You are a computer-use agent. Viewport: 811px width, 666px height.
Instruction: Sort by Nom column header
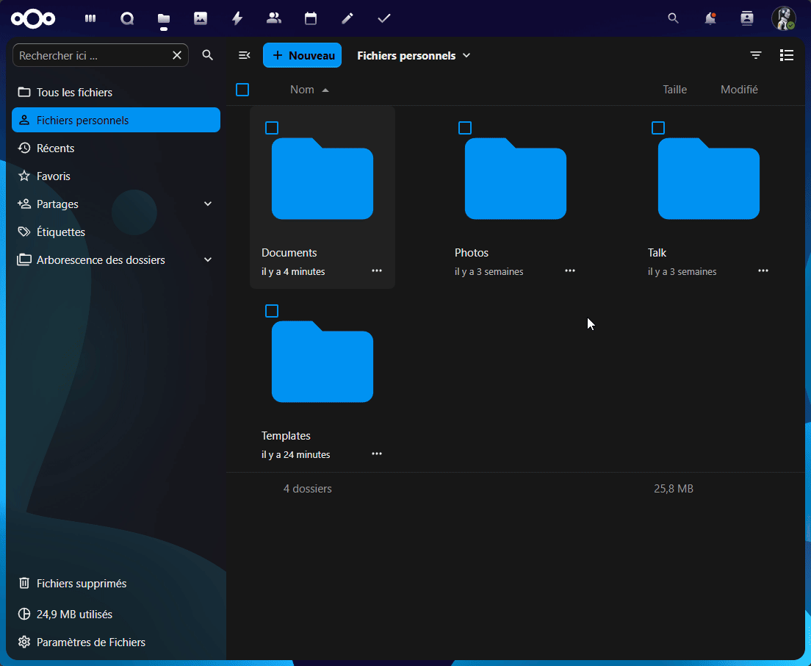[309, 90]
